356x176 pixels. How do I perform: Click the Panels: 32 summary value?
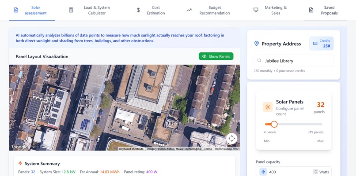(33, 172)
